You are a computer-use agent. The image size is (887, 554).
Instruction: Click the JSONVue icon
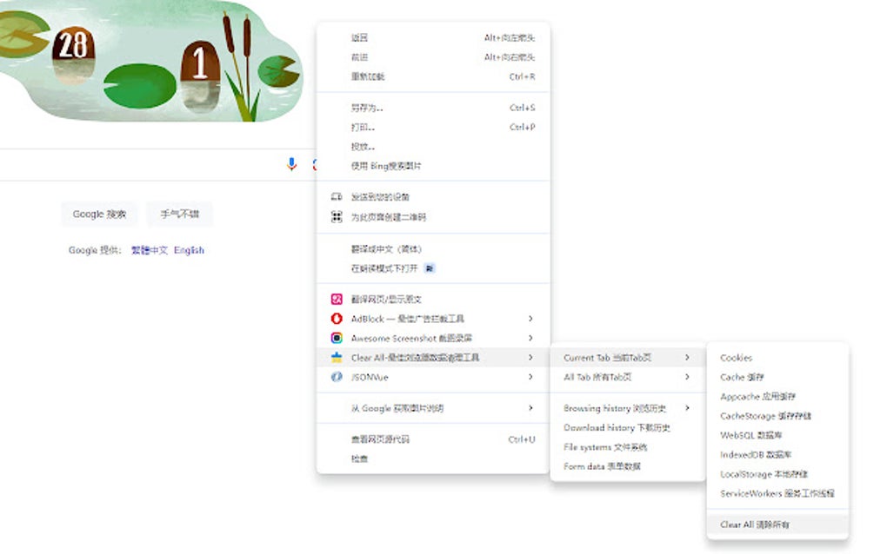tap(337, 377)
